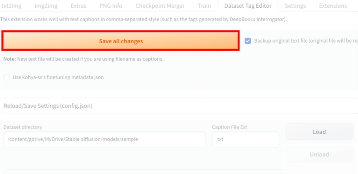Go to the Extensions tab
The height and width of the screenshot is (174, 358).
pos(333,6)
